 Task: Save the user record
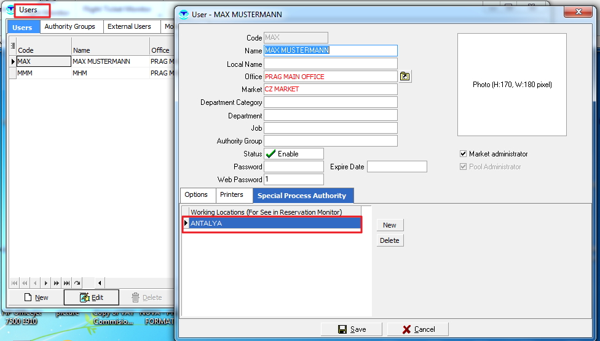coord(352,329)
